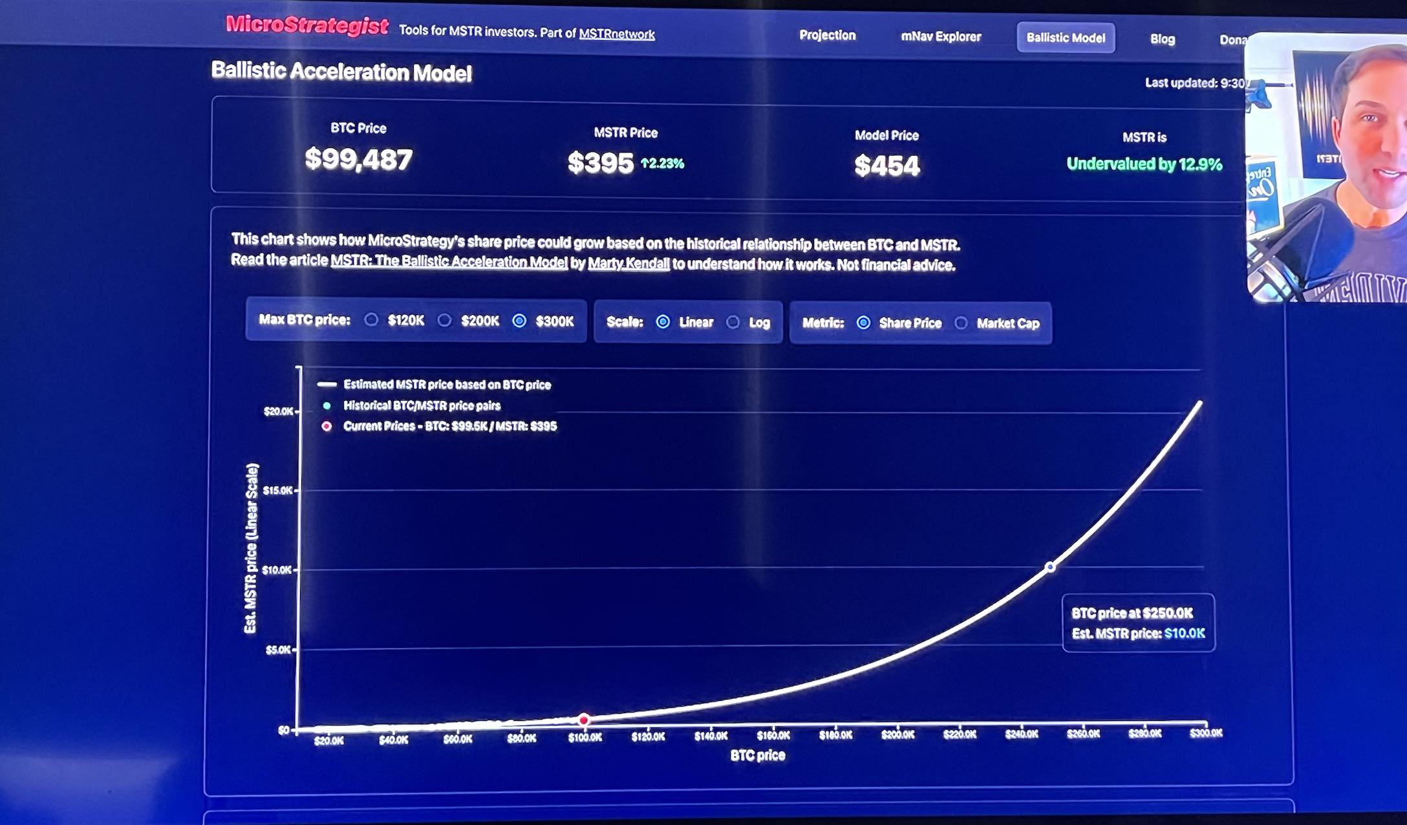The image size is (1407, 825).
Task: Click the BTC Price value $99,487
Action: 358,159
